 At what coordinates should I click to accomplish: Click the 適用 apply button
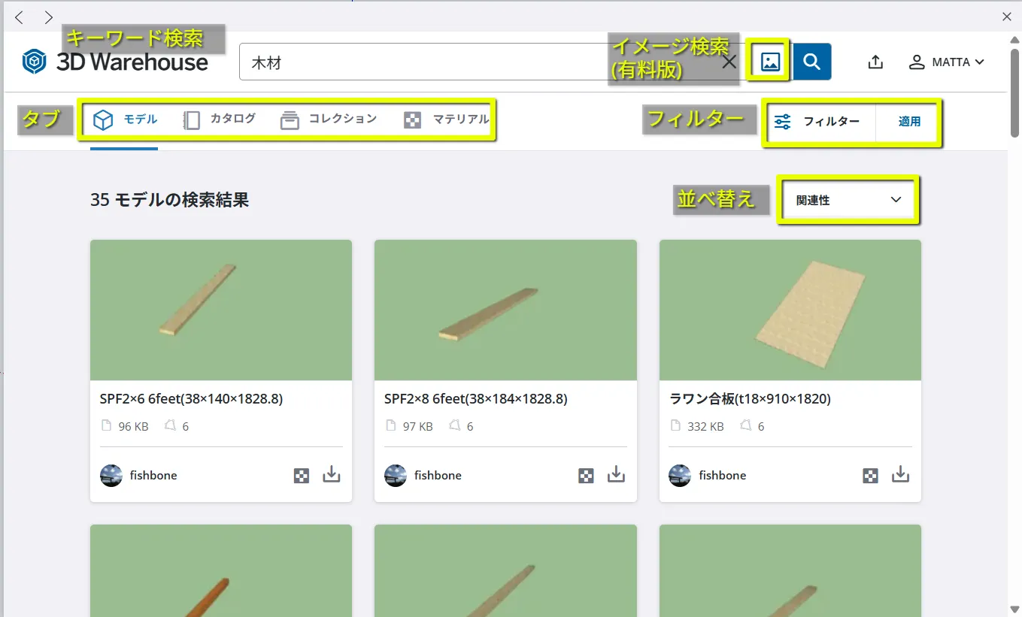pos(910,121)
